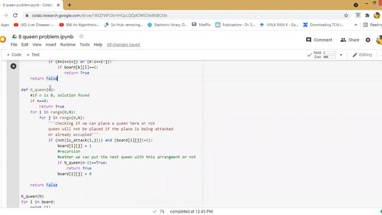The height and width of the screenshot is (215, 382).
Task: Open Sci-Hub removing bookmark
Action: click(x=124, y=24)
